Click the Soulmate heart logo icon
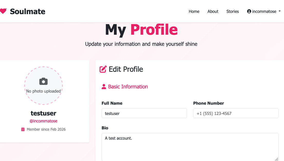284x161 pixels. [3, 11]
